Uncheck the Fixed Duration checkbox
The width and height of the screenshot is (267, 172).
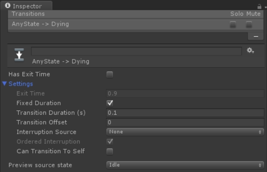point(110,103)
